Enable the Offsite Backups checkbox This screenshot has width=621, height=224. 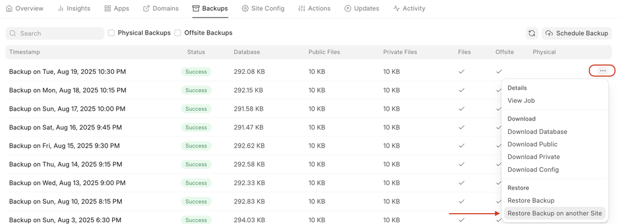pyautogui.click(x=178, y=33)
